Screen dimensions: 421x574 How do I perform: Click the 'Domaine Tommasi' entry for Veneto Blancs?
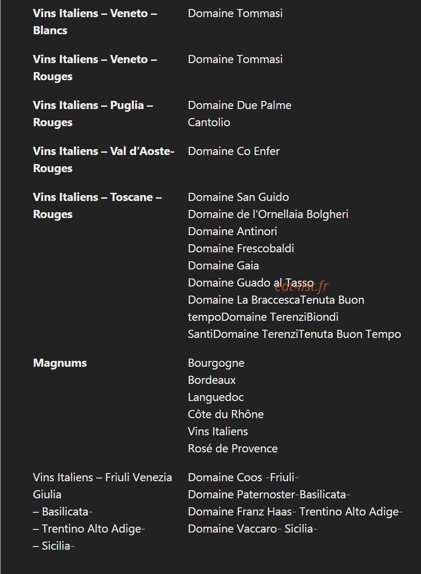tap(235, 14)
